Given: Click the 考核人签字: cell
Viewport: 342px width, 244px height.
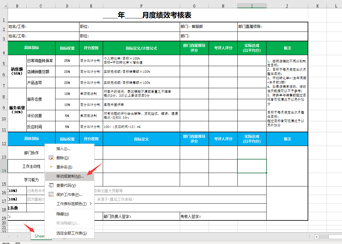Looking at the screenshot, I should click(223, 216).
